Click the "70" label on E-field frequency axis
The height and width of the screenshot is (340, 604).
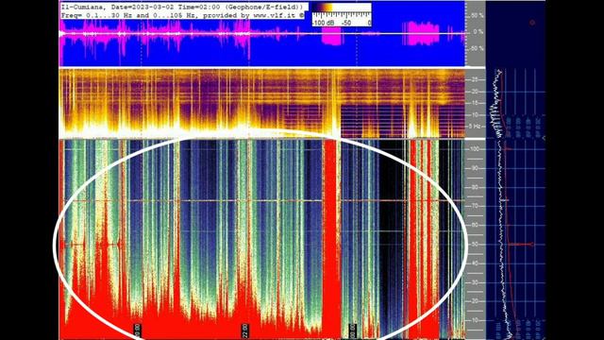476,206
